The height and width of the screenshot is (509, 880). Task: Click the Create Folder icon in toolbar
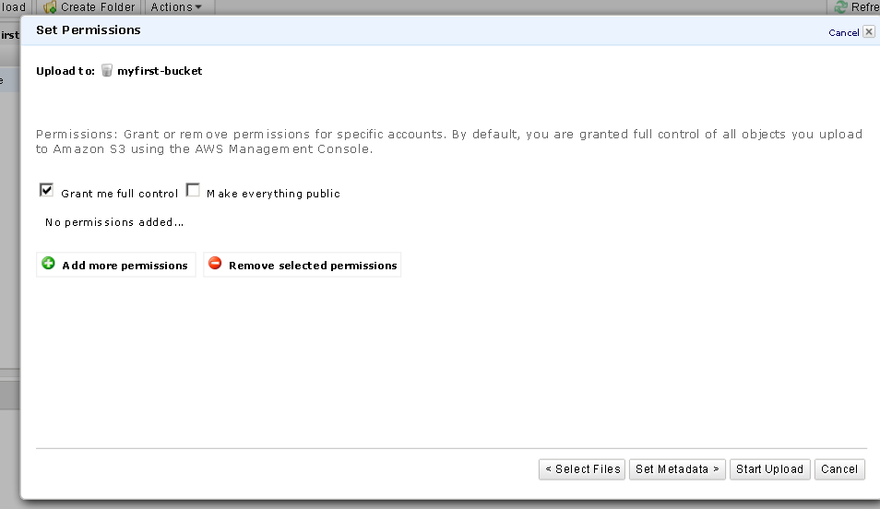51,7
